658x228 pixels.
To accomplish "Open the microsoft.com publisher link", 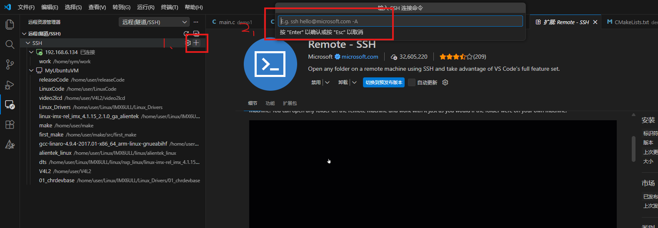I will tap(360, 57).
